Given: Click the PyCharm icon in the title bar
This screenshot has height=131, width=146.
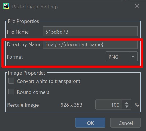Looking at the screenshot, I should point(6,6).
